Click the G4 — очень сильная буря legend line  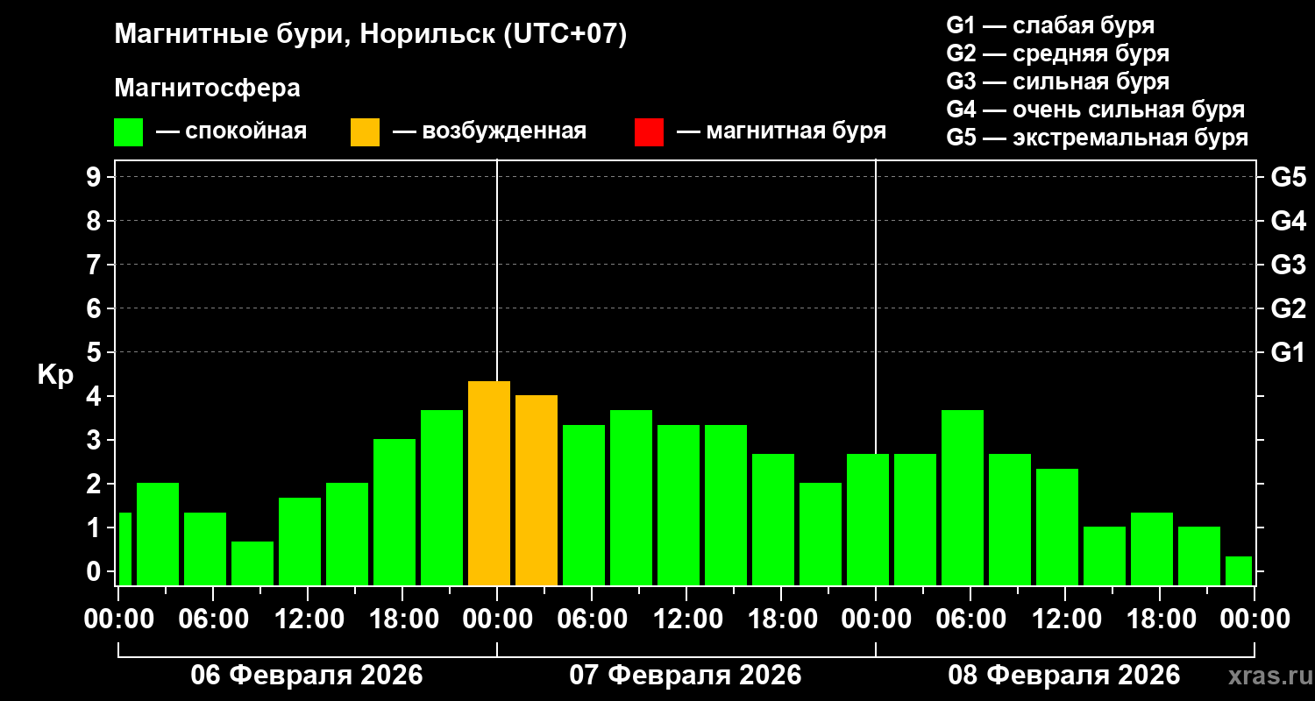[x=1096, y=110]
